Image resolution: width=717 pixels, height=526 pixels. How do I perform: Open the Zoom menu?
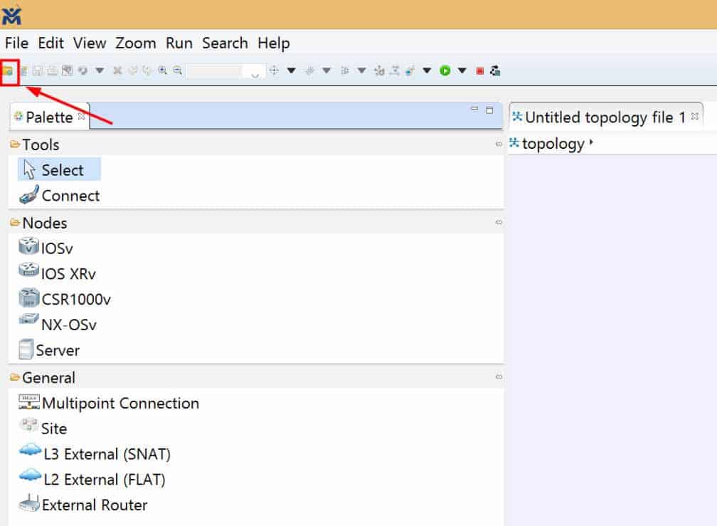pos(135,43)
